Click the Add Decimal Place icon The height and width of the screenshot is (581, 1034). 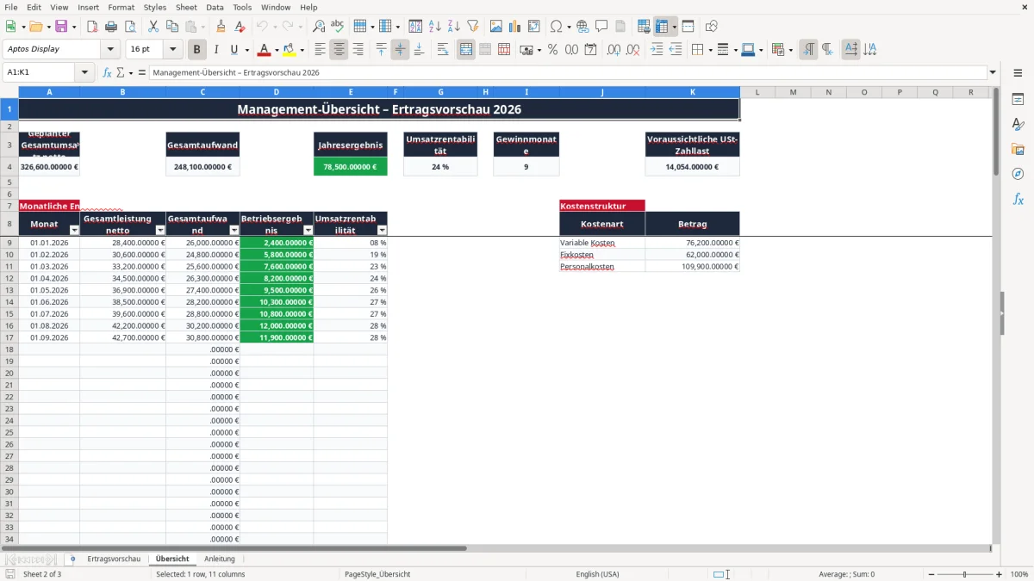point(614,50)
